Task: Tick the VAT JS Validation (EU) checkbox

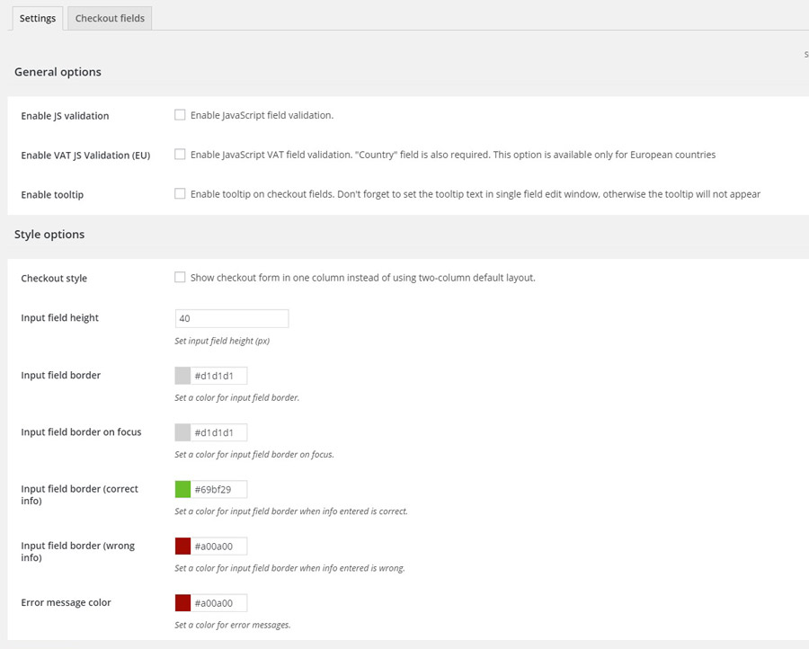Action: pyautogui.click(x=180, y=155)
